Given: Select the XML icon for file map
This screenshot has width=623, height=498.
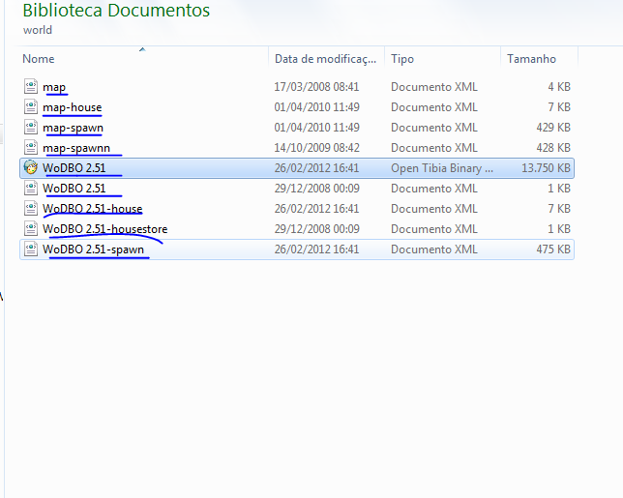Looking at the screenshot, I should click(x=31, y=86).
